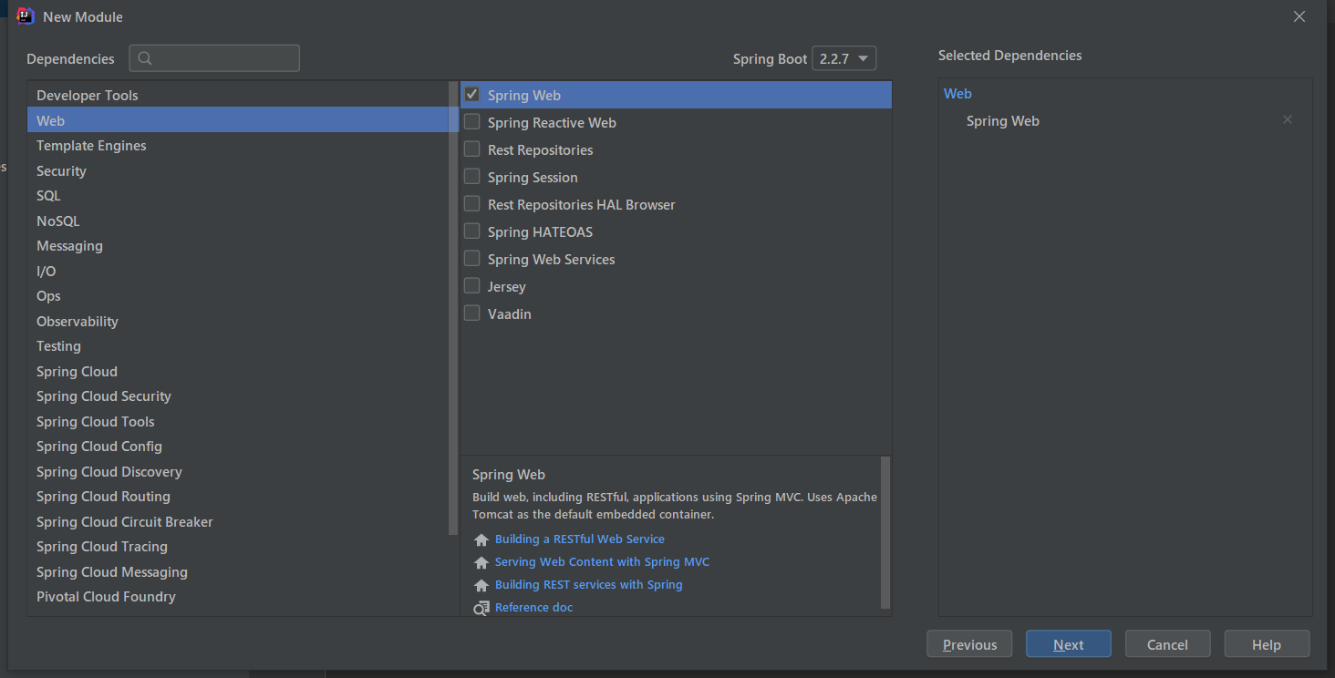Open Spring Cloud Discovery category
Screen dimensions: 1335x678
pos(238,471)
